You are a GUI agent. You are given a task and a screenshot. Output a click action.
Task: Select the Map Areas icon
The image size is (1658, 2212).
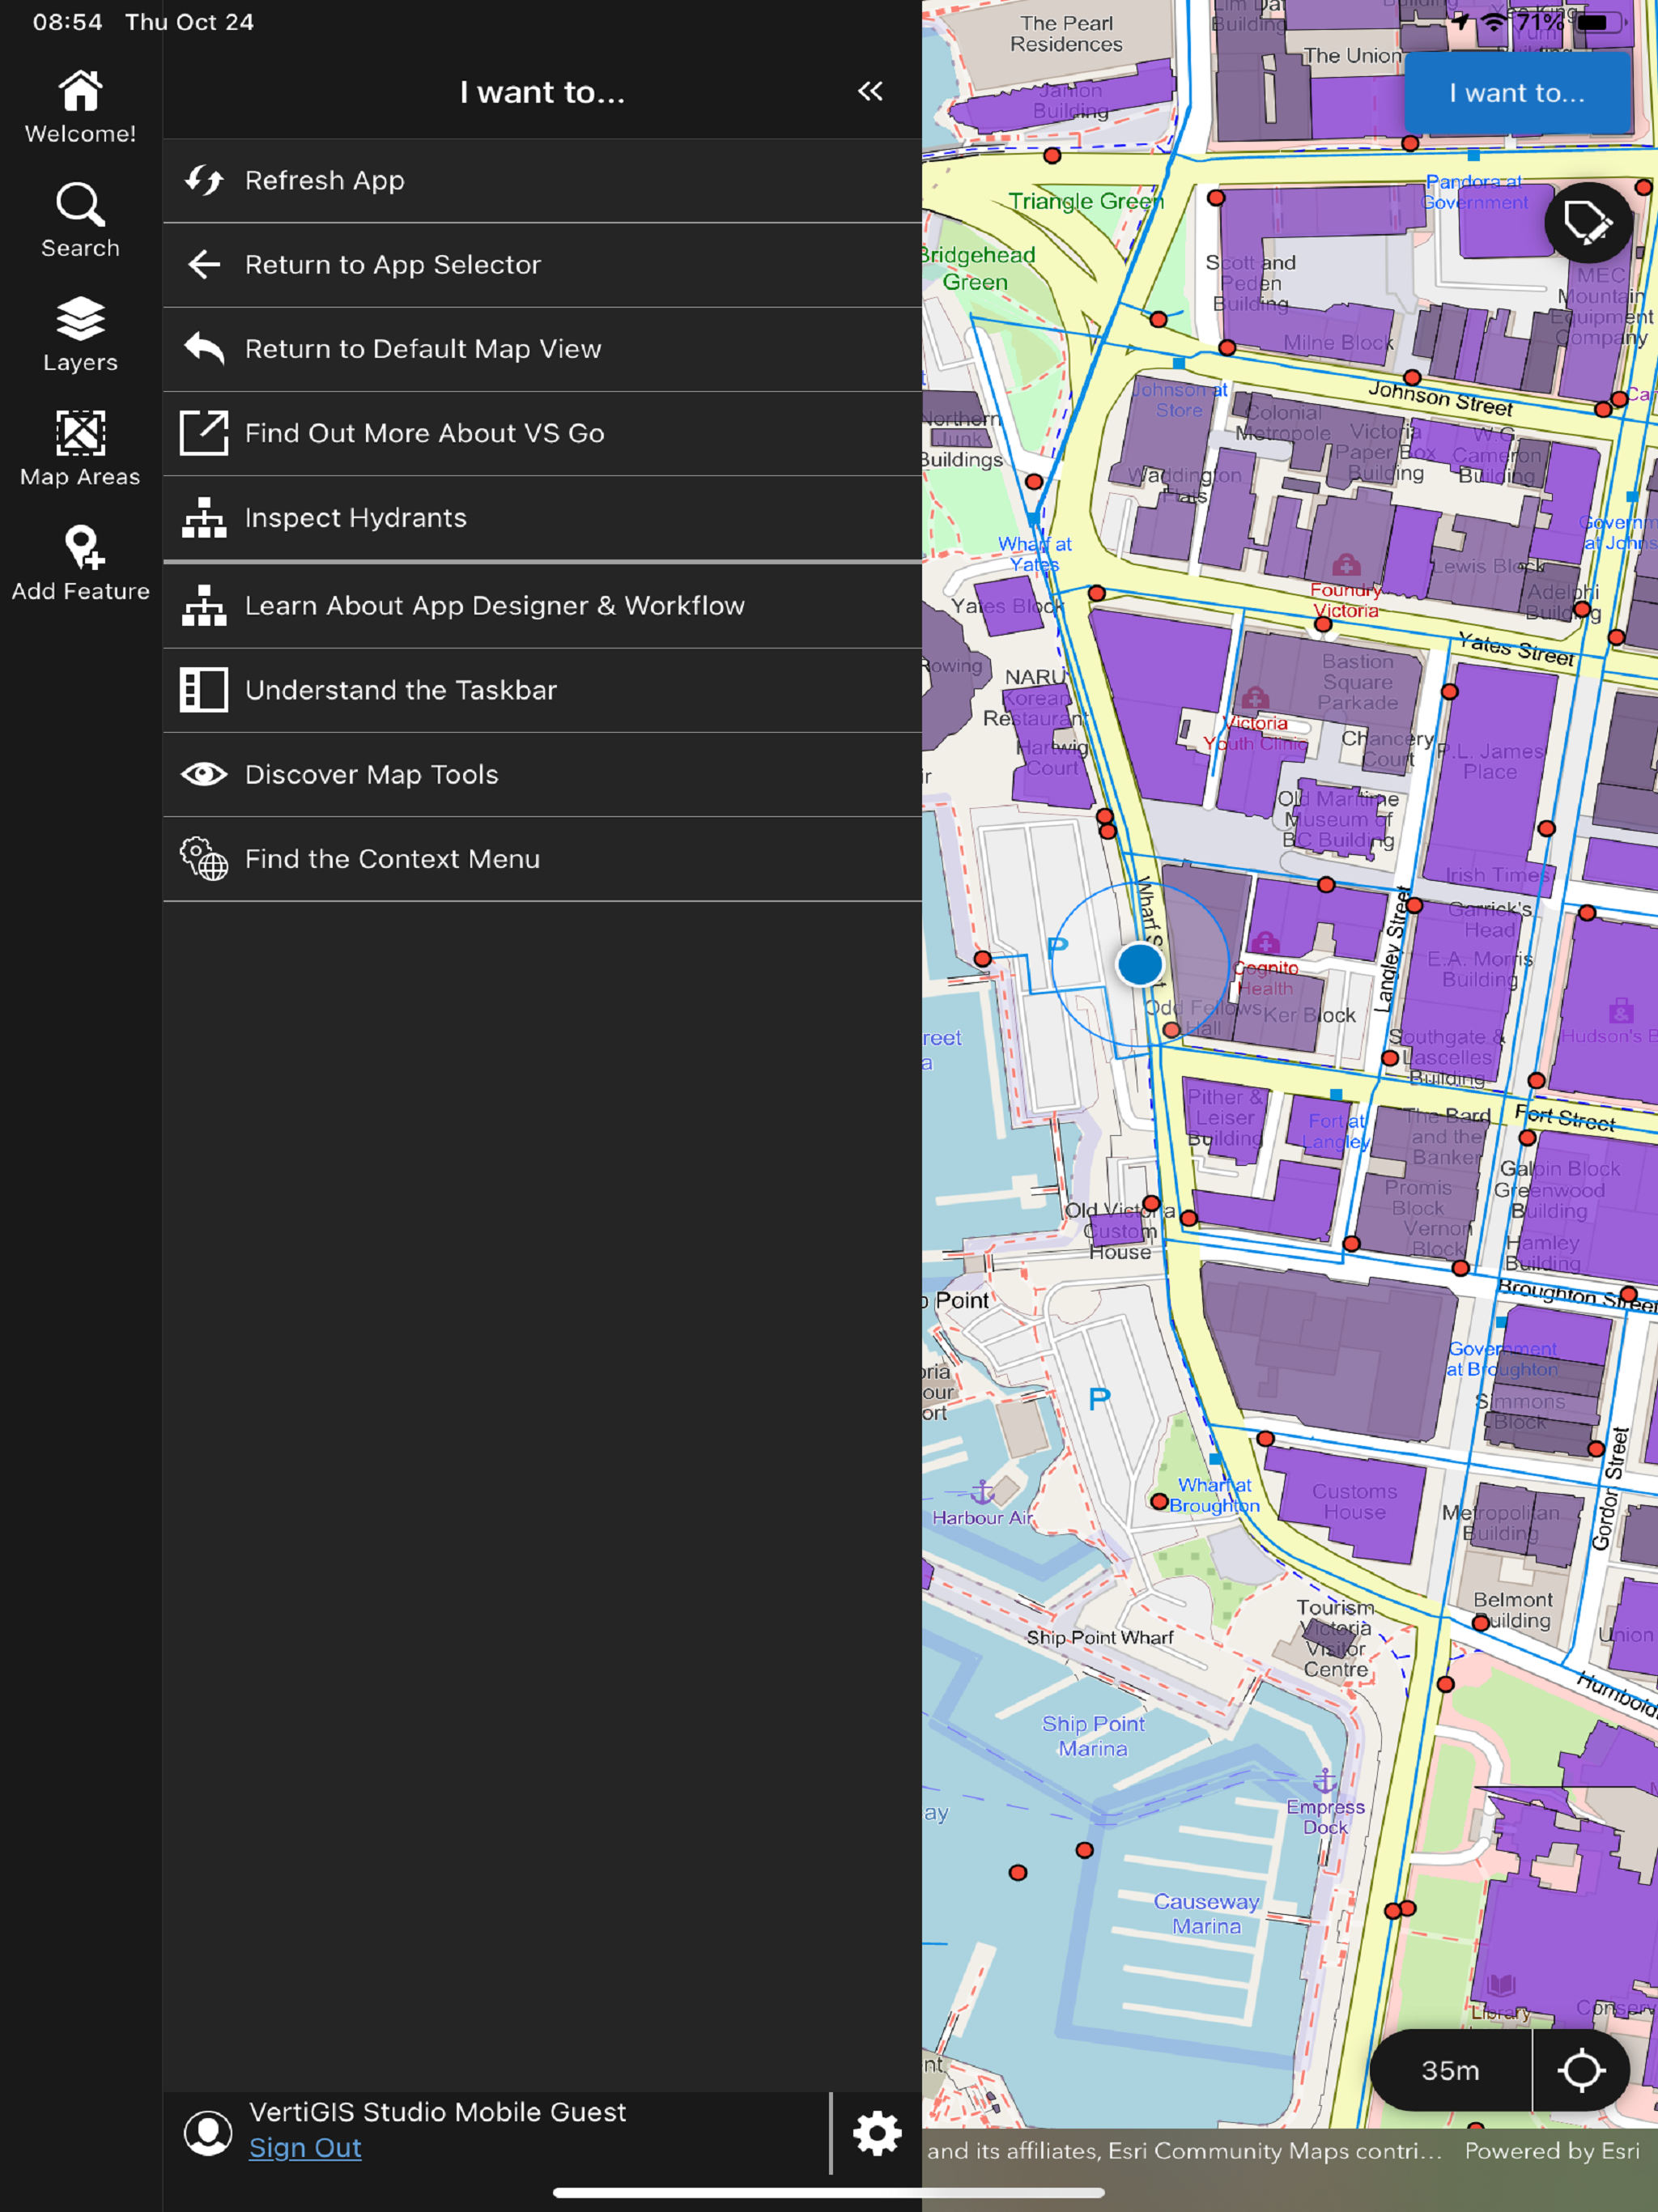point(80,448)
